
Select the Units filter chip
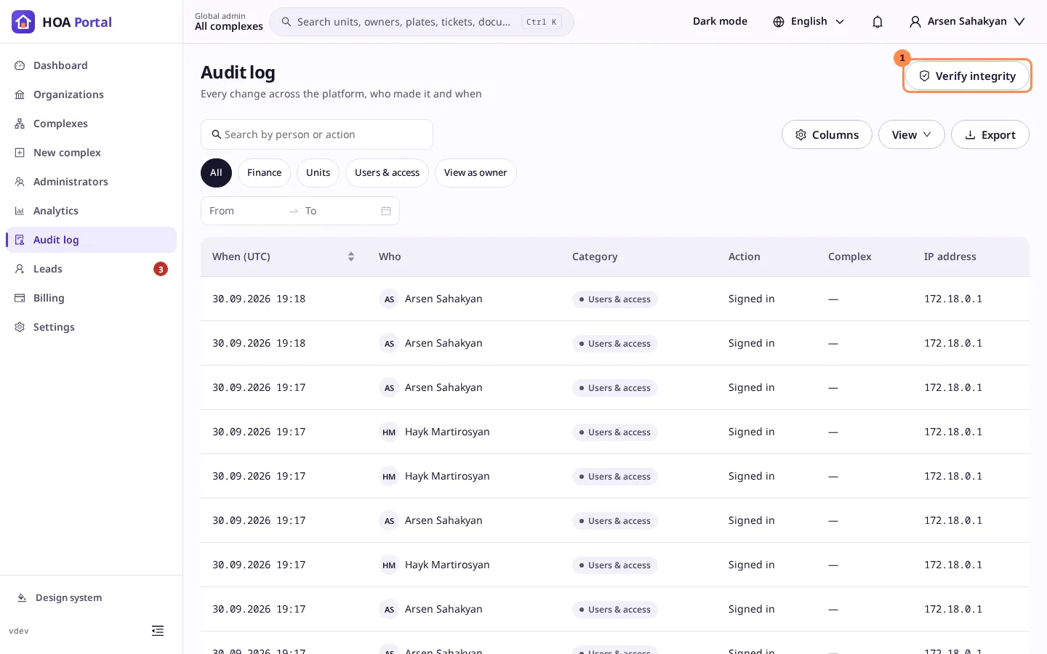tap(318, 173)
